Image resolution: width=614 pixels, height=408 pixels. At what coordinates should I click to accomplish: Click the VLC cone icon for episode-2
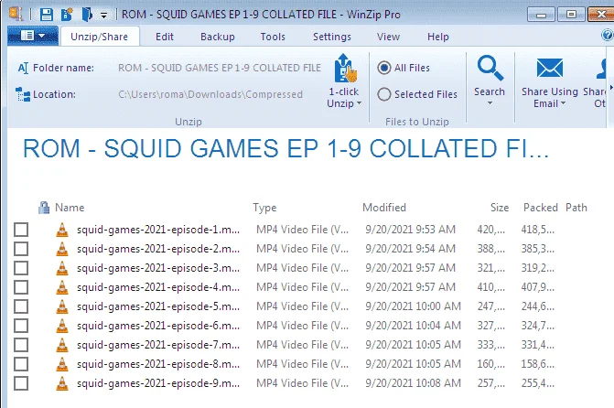click(x=62, y=249)
